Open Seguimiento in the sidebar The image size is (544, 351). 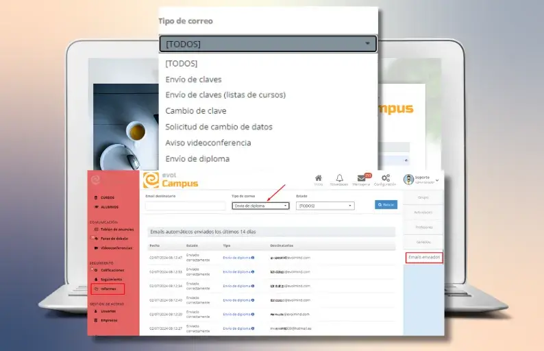(112, 280)
